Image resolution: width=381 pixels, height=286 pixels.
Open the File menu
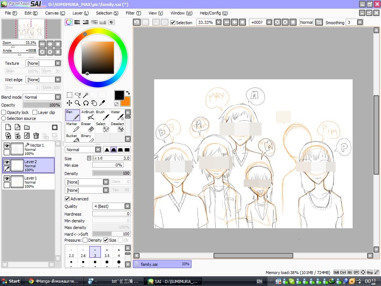(11, 13)
